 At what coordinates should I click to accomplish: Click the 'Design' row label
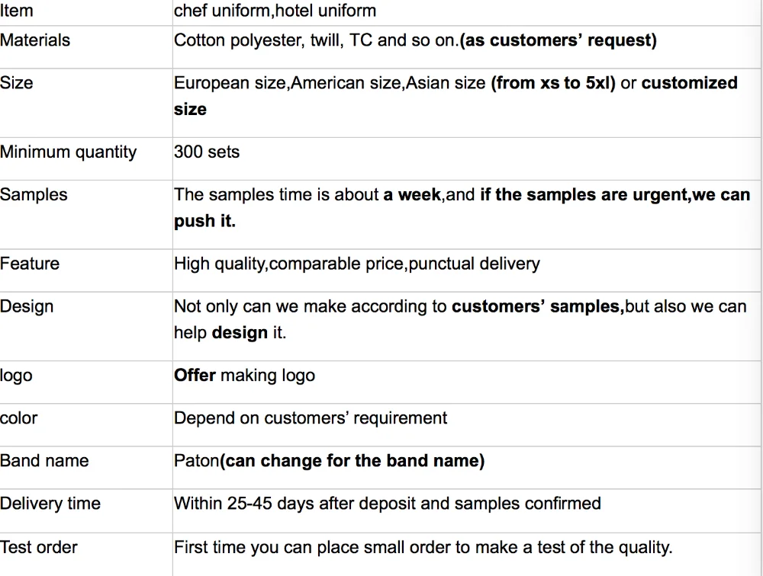click(27, 307)
